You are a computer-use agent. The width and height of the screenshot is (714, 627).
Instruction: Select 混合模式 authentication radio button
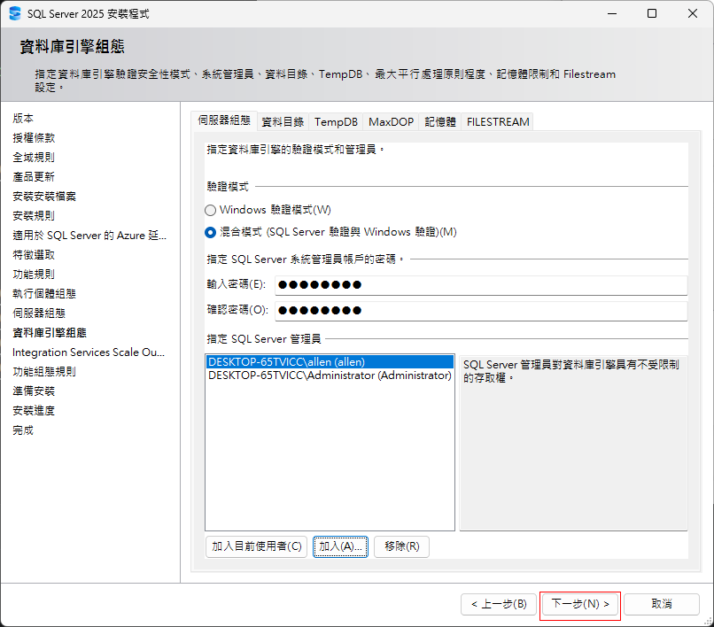[210, 232]
